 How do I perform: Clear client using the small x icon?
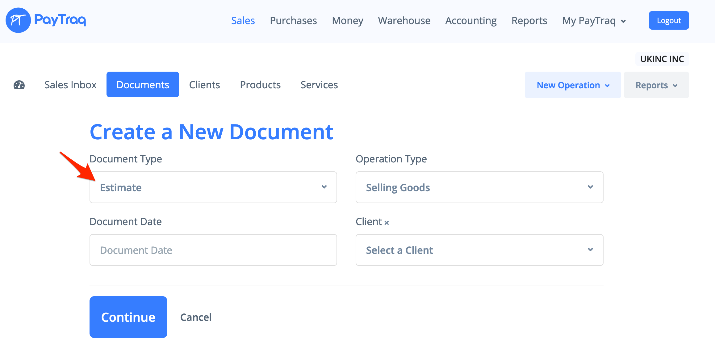[387, 223]
